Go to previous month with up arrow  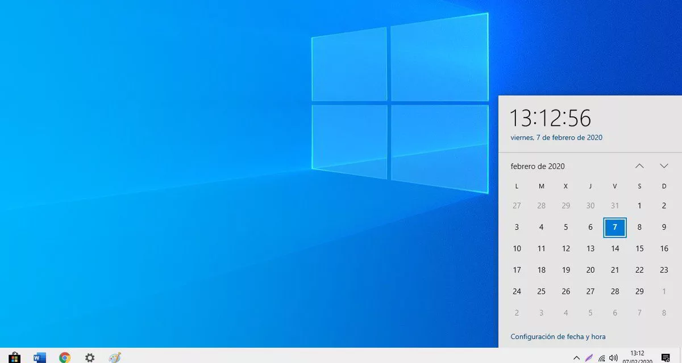(x=639, y=166)
